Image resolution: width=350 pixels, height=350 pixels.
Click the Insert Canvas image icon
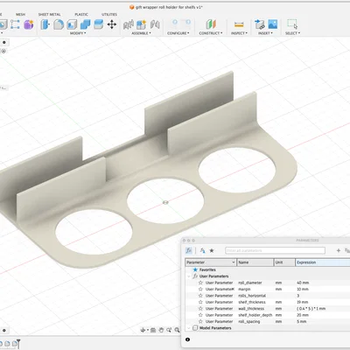tap(273, 24)
